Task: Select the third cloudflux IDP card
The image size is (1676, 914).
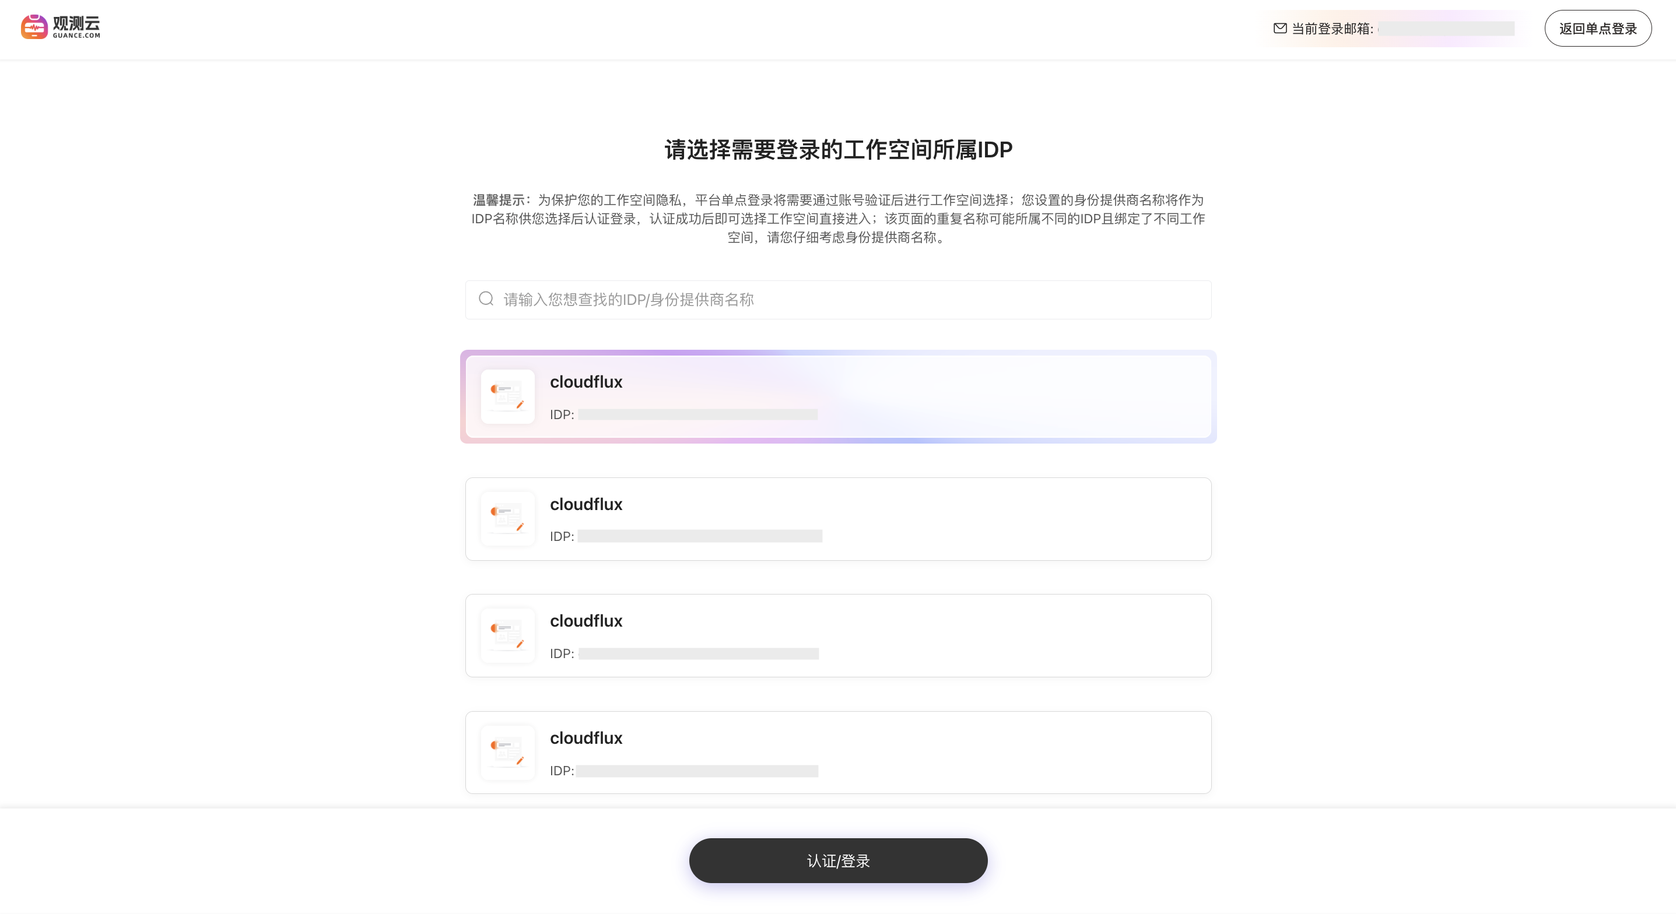Action: pos(838,635)
